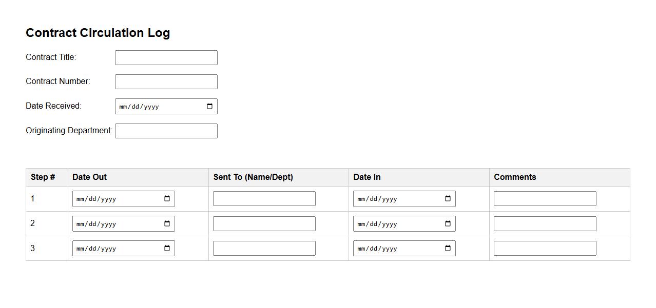The width and height of the screenshot is (656, 308).
Task: Focus the Step 3 Comments field
Action: 545,249
